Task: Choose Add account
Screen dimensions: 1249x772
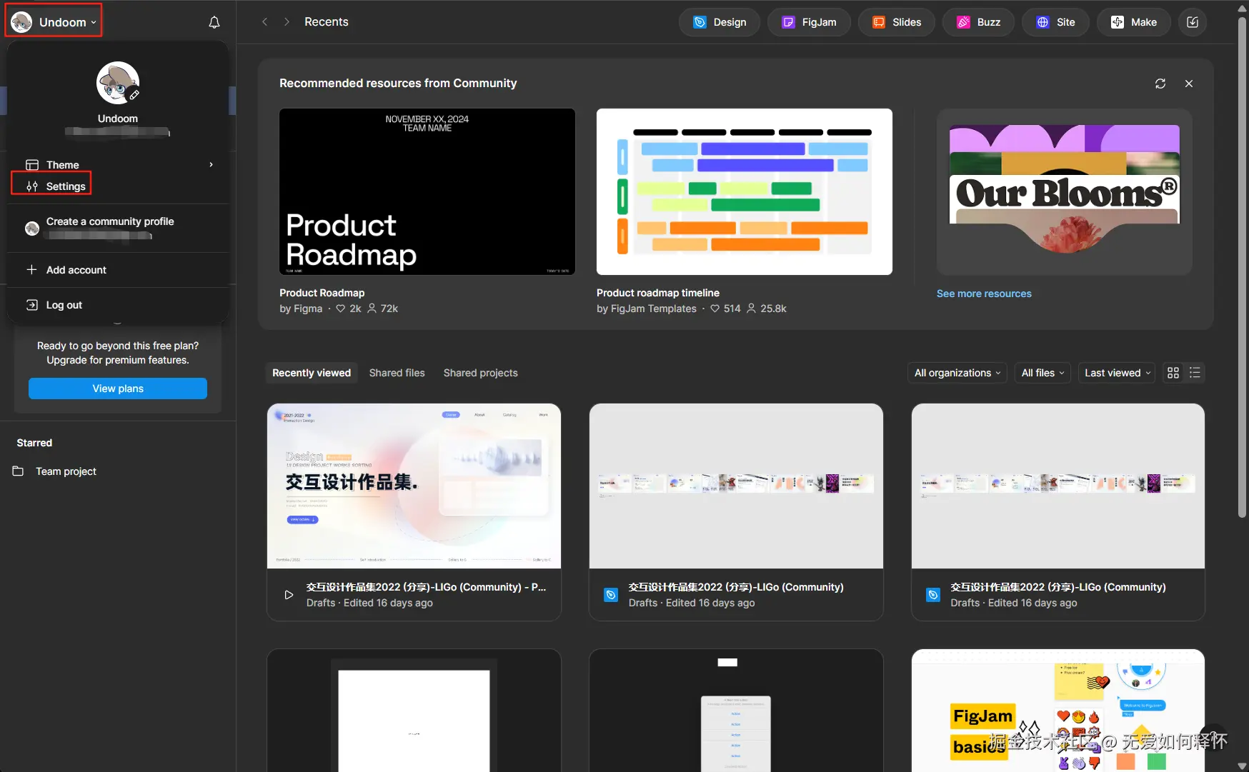Action: point(119,270)
